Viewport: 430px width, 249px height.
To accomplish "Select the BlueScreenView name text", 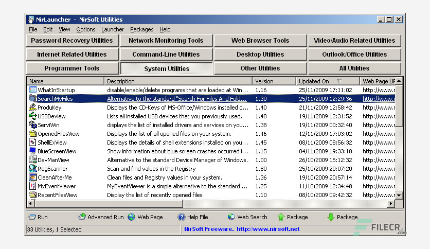I will [57, 151].
